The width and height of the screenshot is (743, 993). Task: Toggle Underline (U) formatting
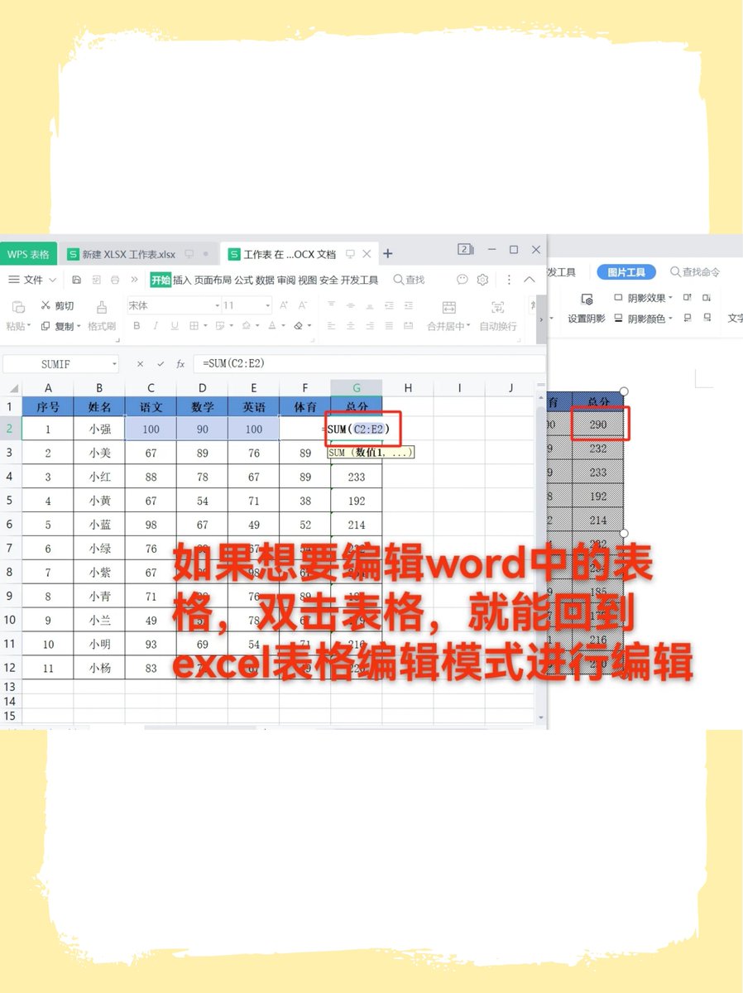tap(175, 326)
